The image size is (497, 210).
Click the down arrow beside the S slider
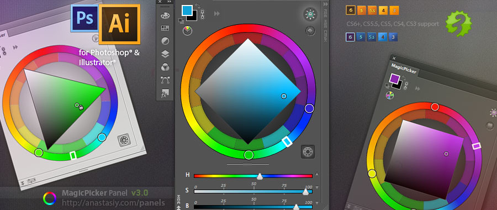pyautogui.click(x=317, y=187)
